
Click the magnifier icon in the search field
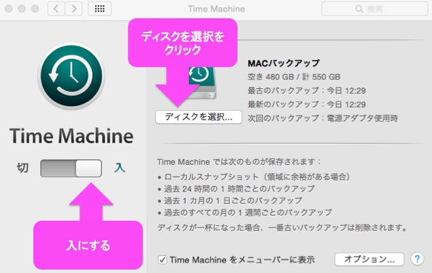(359, 9)
